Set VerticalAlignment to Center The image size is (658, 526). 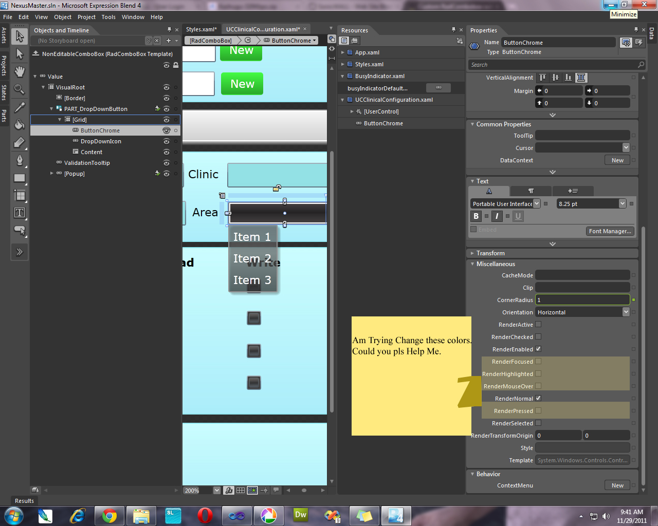point(556,78)
